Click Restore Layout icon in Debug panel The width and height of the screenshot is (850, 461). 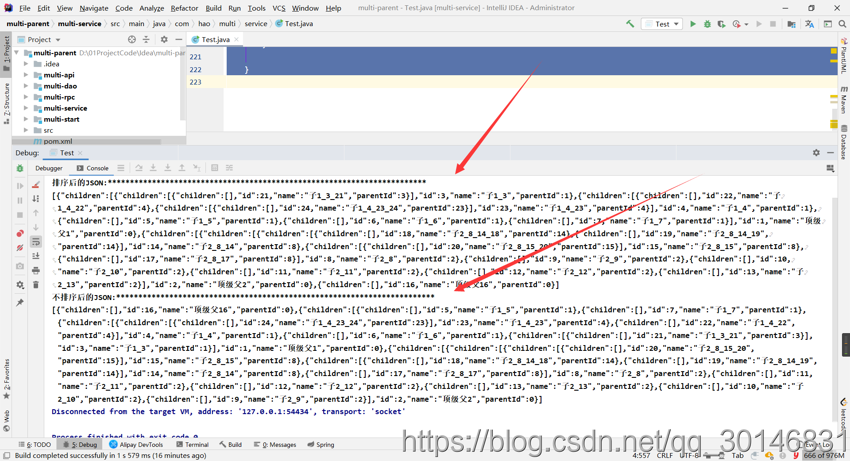tap(831, 168)
